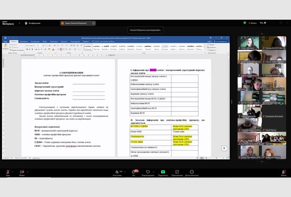The width and height of the screenshot is (291, 197).
Task: Open the More options menu
Action: pos(191,172)
